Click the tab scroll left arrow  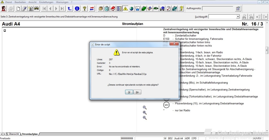[x=2, y=134]
